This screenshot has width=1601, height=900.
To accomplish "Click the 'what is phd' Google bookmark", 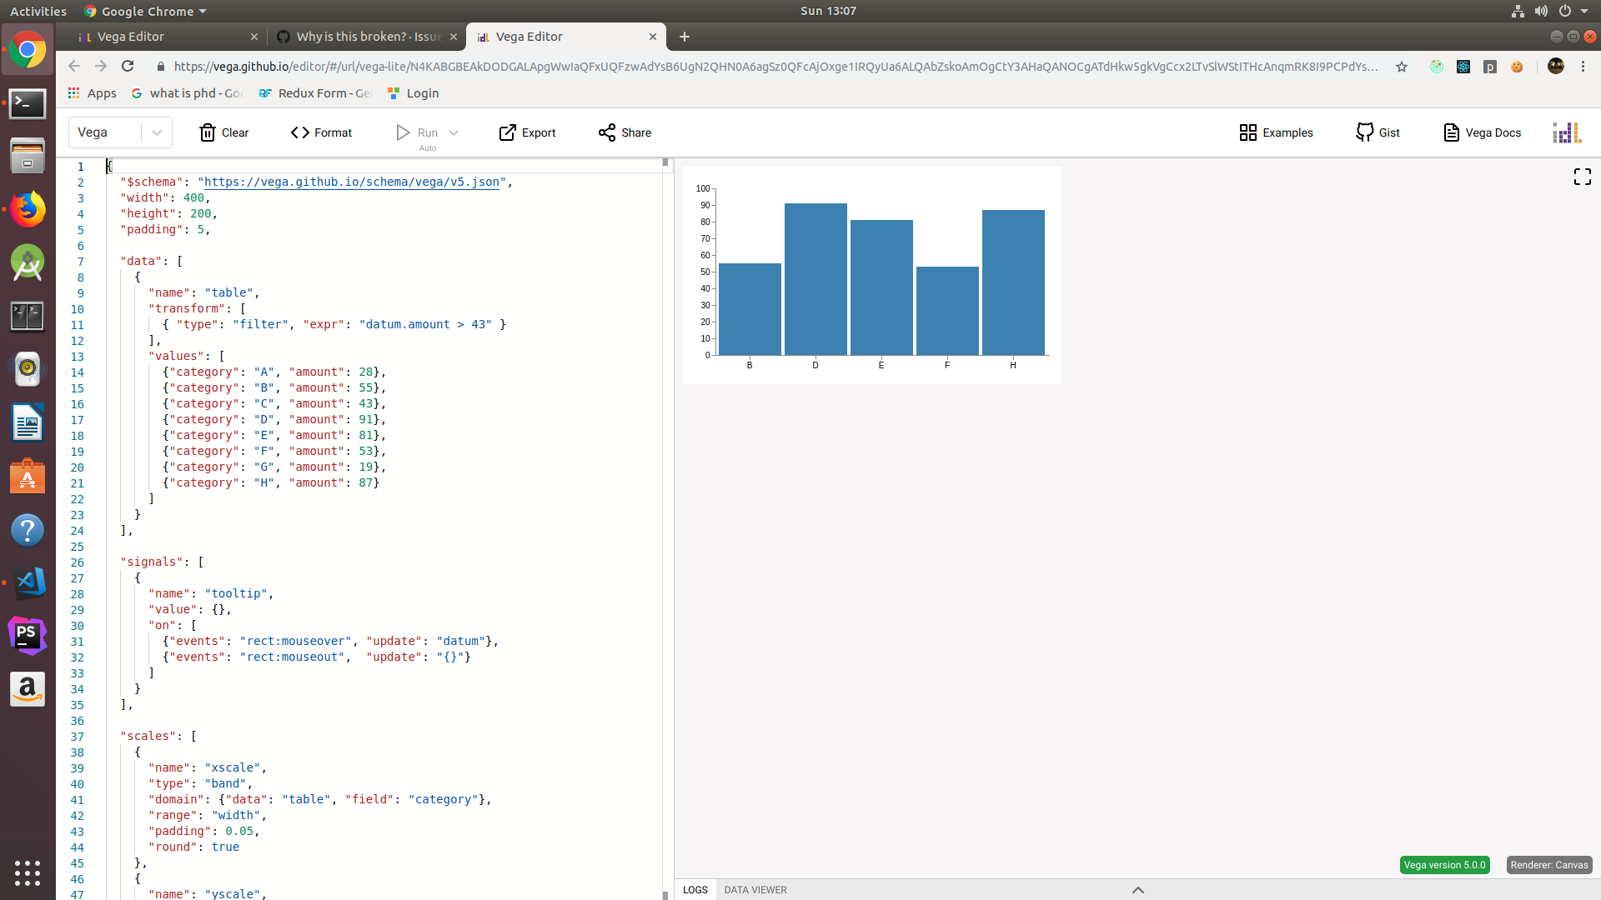I will click(187, 93).
